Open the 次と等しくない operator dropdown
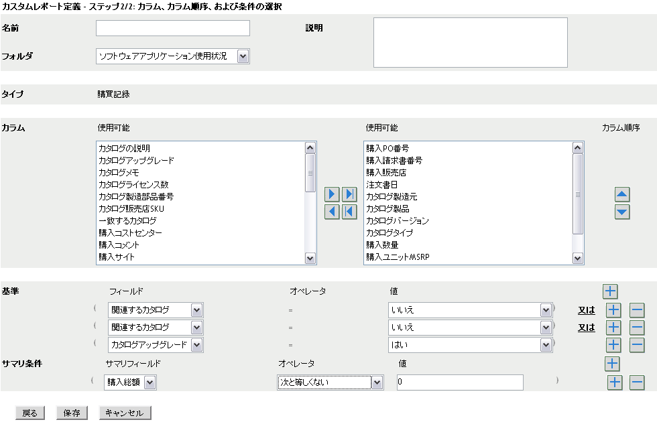This screenshot has width=657, height=424. [x=377, y=382]
